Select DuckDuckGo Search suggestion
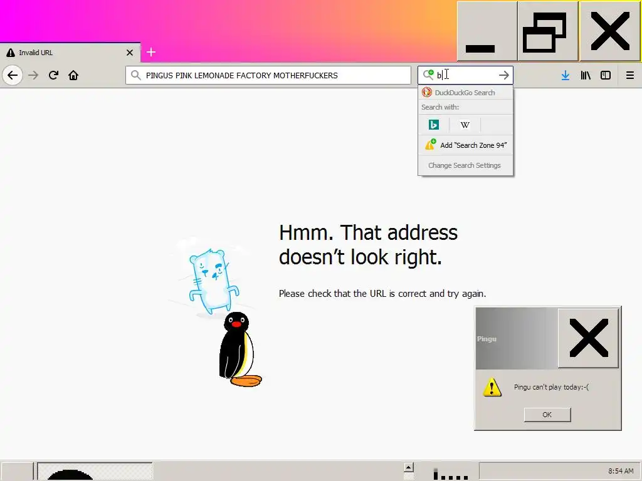 (x=465, y=93)
